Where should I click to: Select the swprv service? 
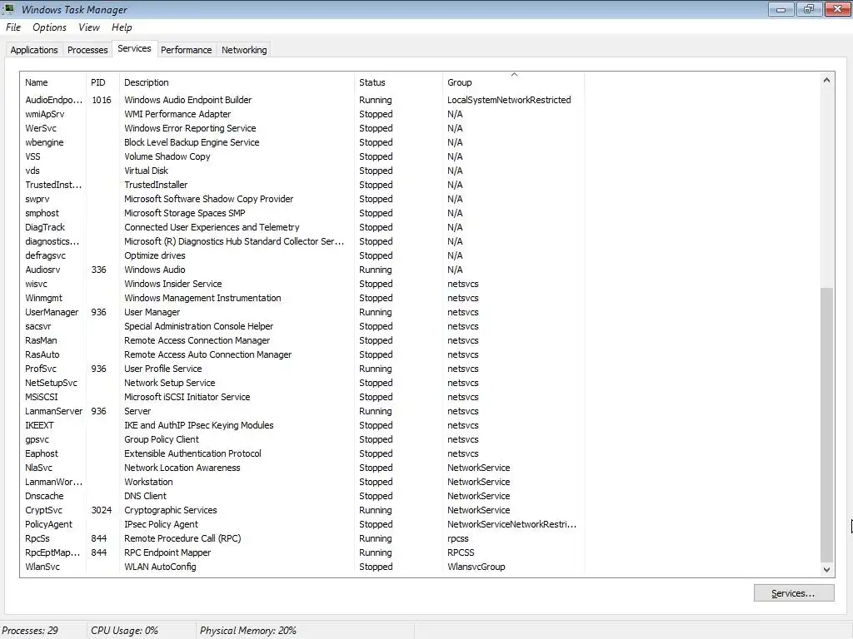[303, 199]
